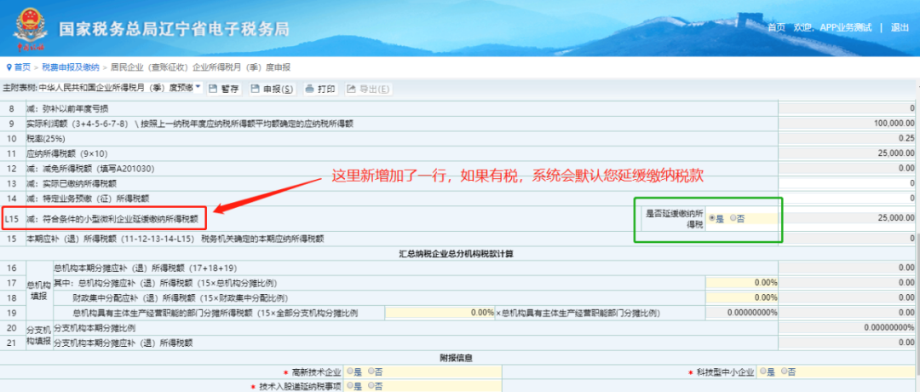Click the 0.25 tax rate value
920x392 pixels.
tap(906, 139)
